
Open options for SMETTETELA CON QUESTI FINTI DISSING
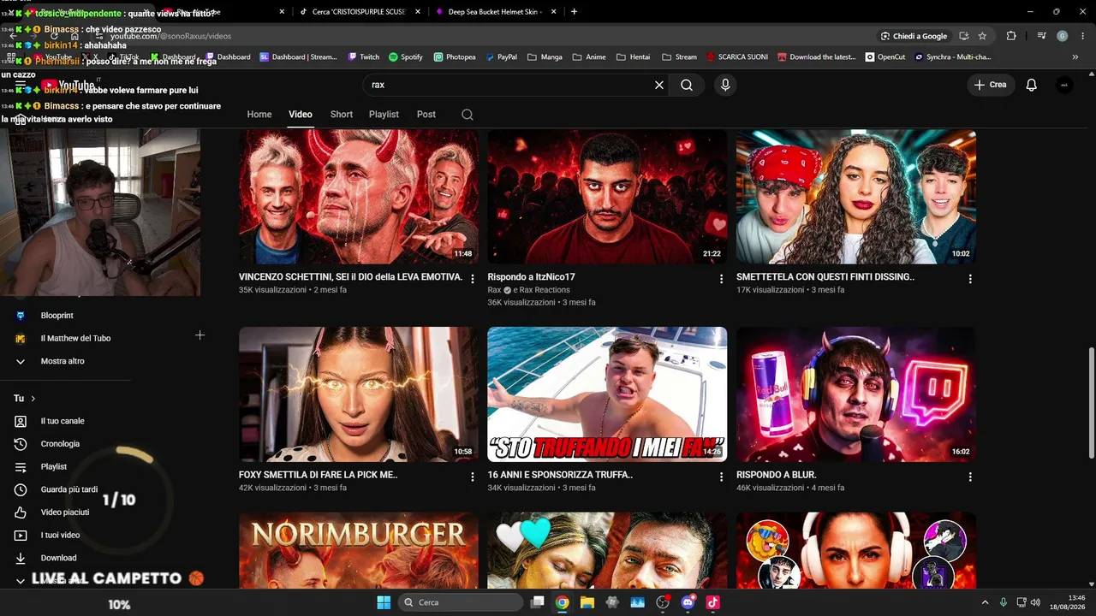(970, 279)
